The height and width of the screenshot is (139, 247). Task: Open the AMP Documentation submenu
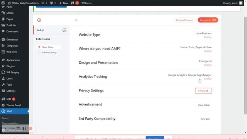click(10, 123)
